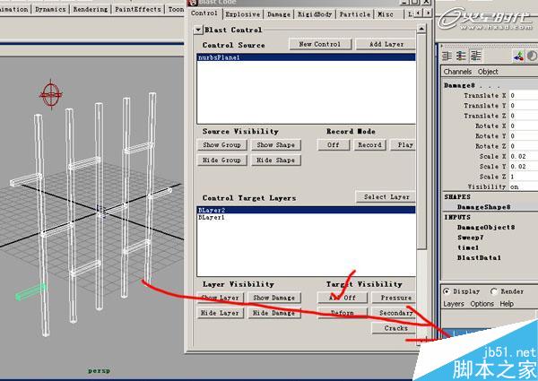
Task: Click the Play button in Record Mode
Action: 403,145
